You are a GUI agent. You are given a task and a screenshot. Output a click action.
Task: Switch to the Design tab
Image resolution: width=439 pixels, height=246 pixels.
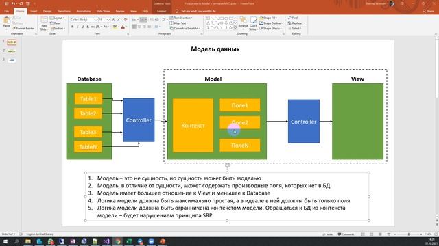click(47, 11)
